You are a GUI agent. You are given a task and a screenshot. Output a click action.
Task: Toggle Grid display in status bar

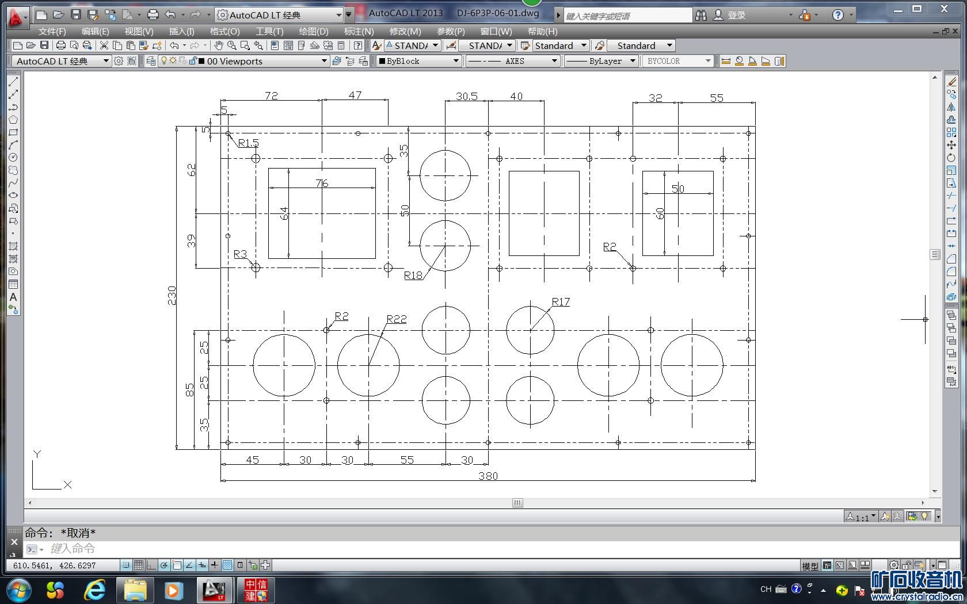139,565
